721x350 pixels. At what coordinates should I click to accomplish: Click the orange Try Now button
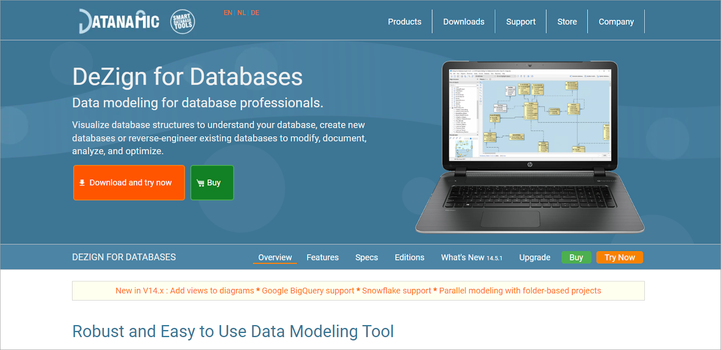point(620,257)
